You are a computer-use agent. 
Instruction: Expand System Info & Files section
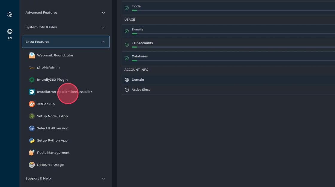tap(66, 27)
